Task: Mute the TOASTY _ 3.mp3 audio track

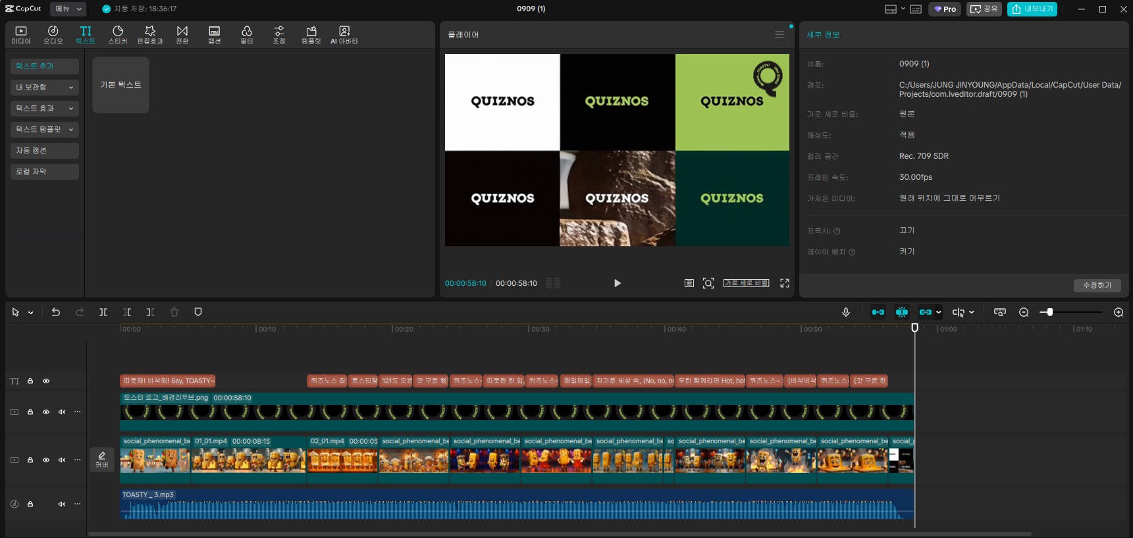Action: pyautogui.click(x=62, y=504)
